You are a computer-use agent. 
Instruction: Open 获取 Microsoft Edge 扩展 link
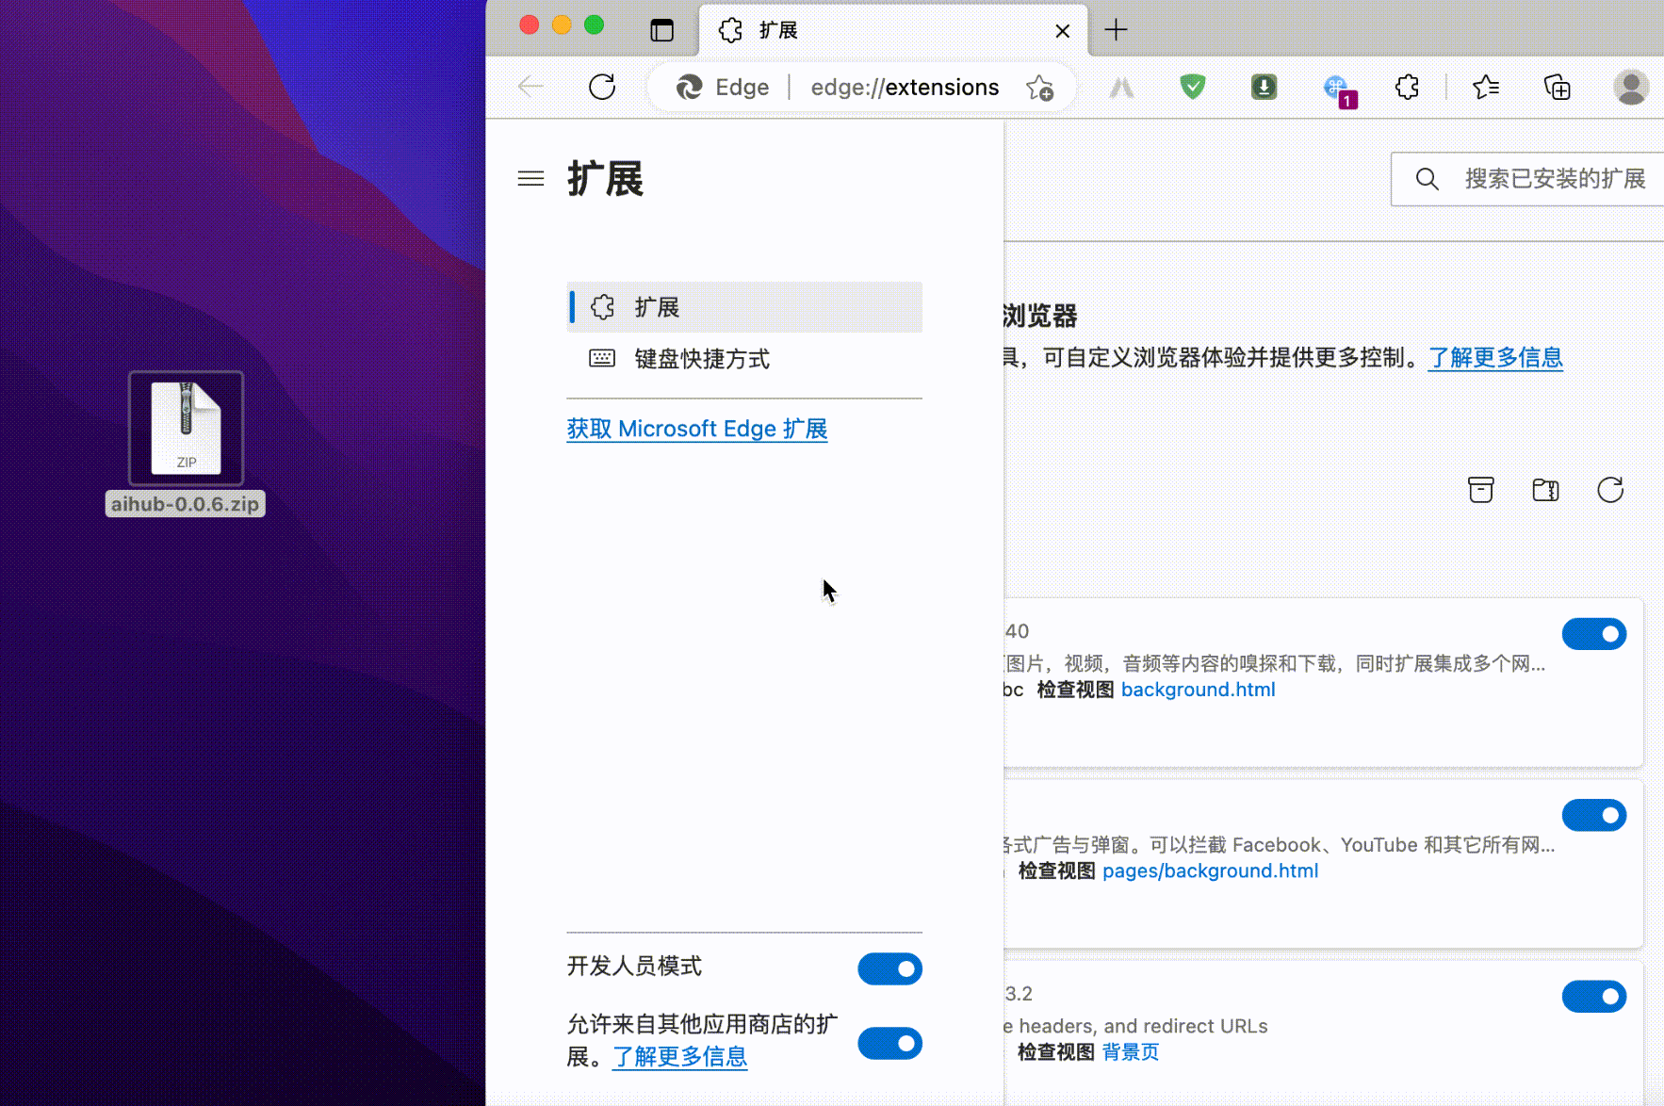(x=697, y=429)
